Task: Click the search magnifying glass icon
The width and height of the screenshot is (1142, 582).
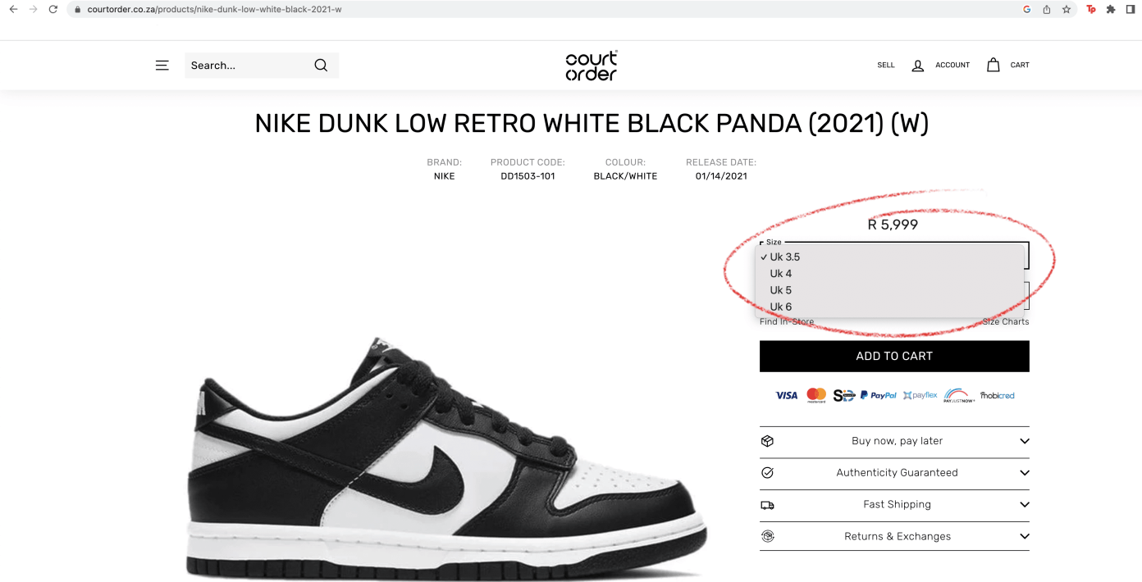Action: [320, 65]
